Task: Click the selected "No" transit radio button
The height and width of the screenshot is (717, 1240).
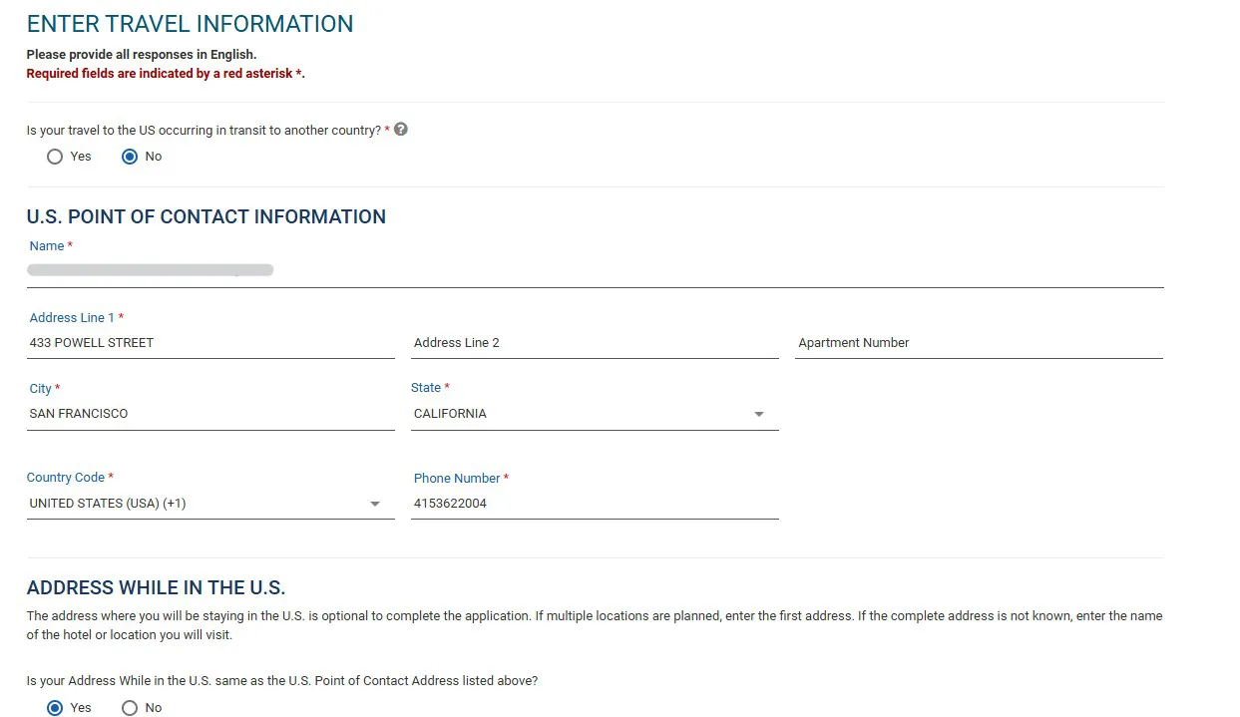Action: [129, 156]
